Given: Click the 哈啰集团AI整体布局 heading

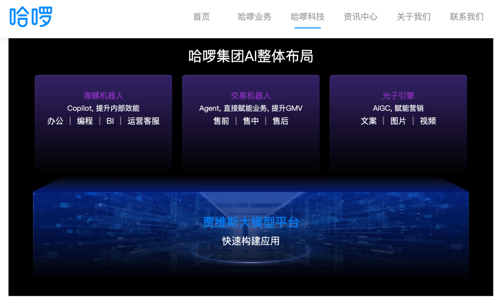Looking at the screenshot, I should click(x=251, y=57).
